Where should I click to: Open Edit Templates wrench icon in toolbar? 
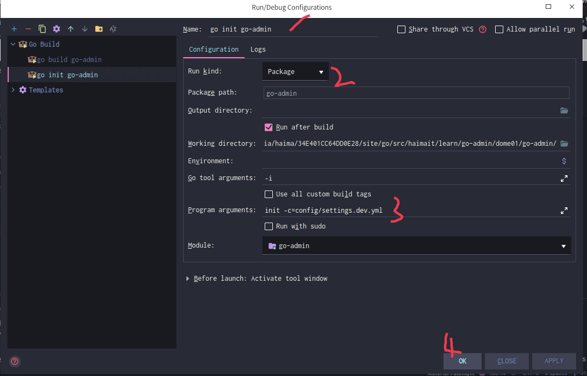(x=57, y=29)
